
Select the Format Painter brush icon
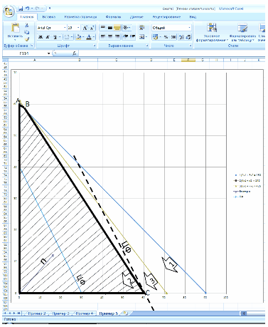27,39
